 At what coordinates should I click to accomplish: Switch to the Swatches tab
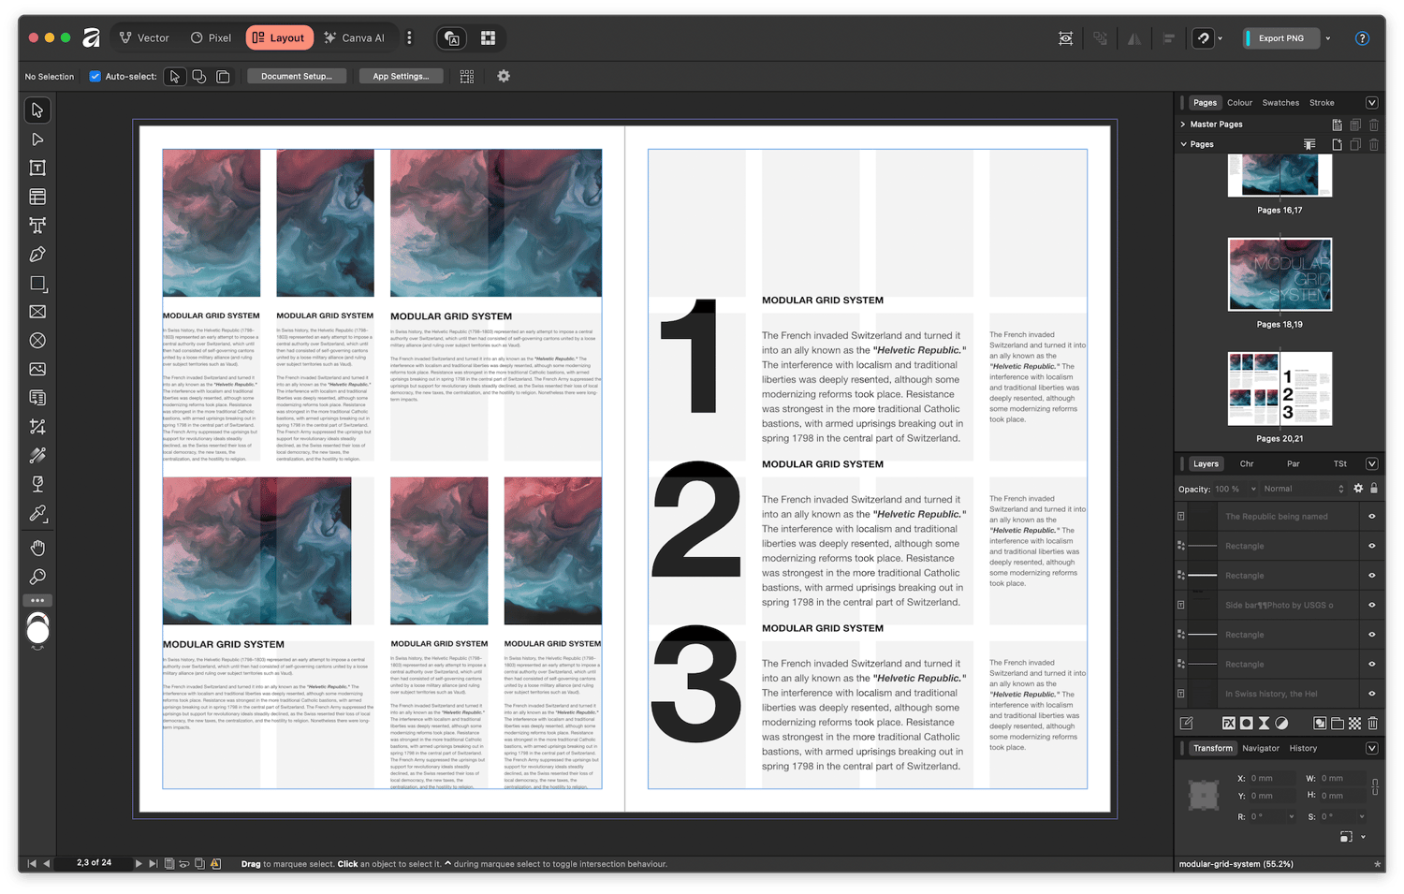(1280, 103)
